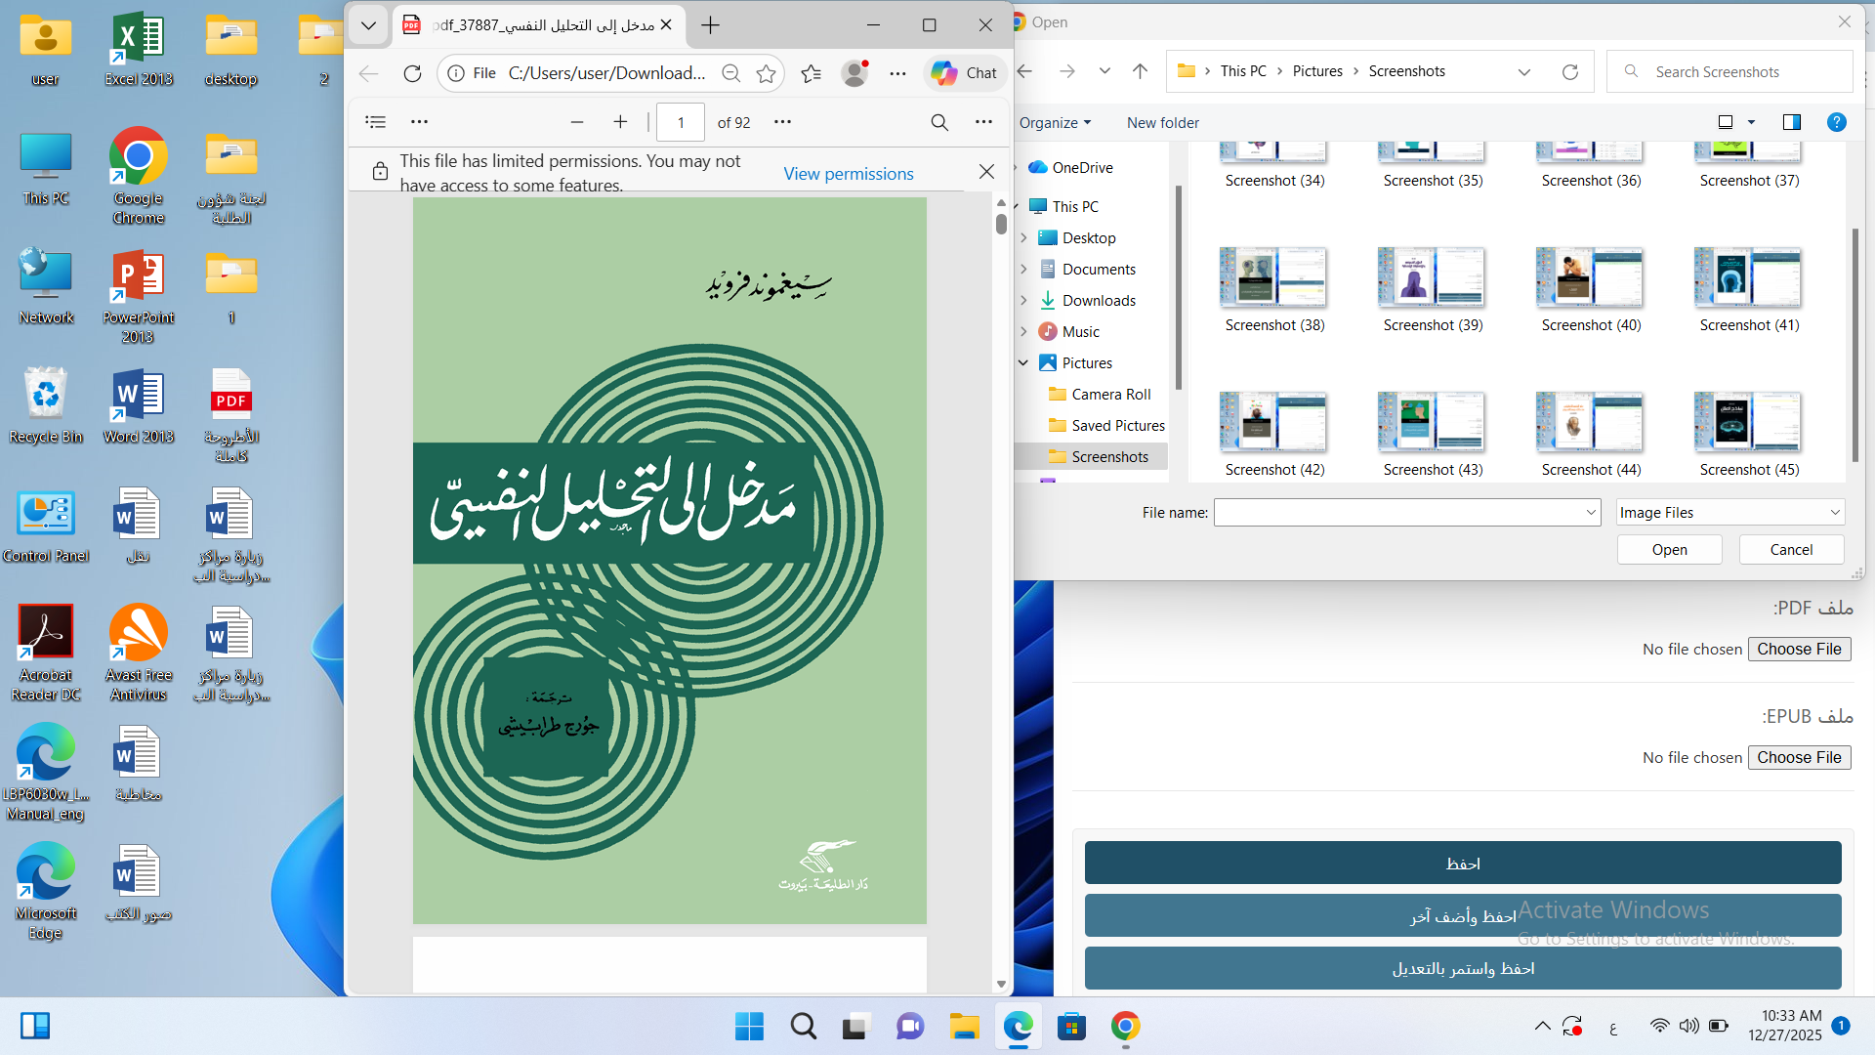Go up one folder in Open dialog
The image size is (1875, 1055).
pos(1140,71)
